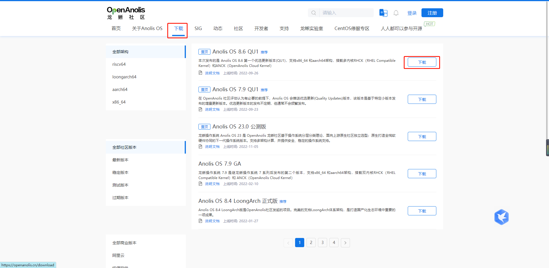Click the document icon beside Anolis OS 23.0 说明文档
This screenshot has height=268, width=549.
click(x=200, y=146)
